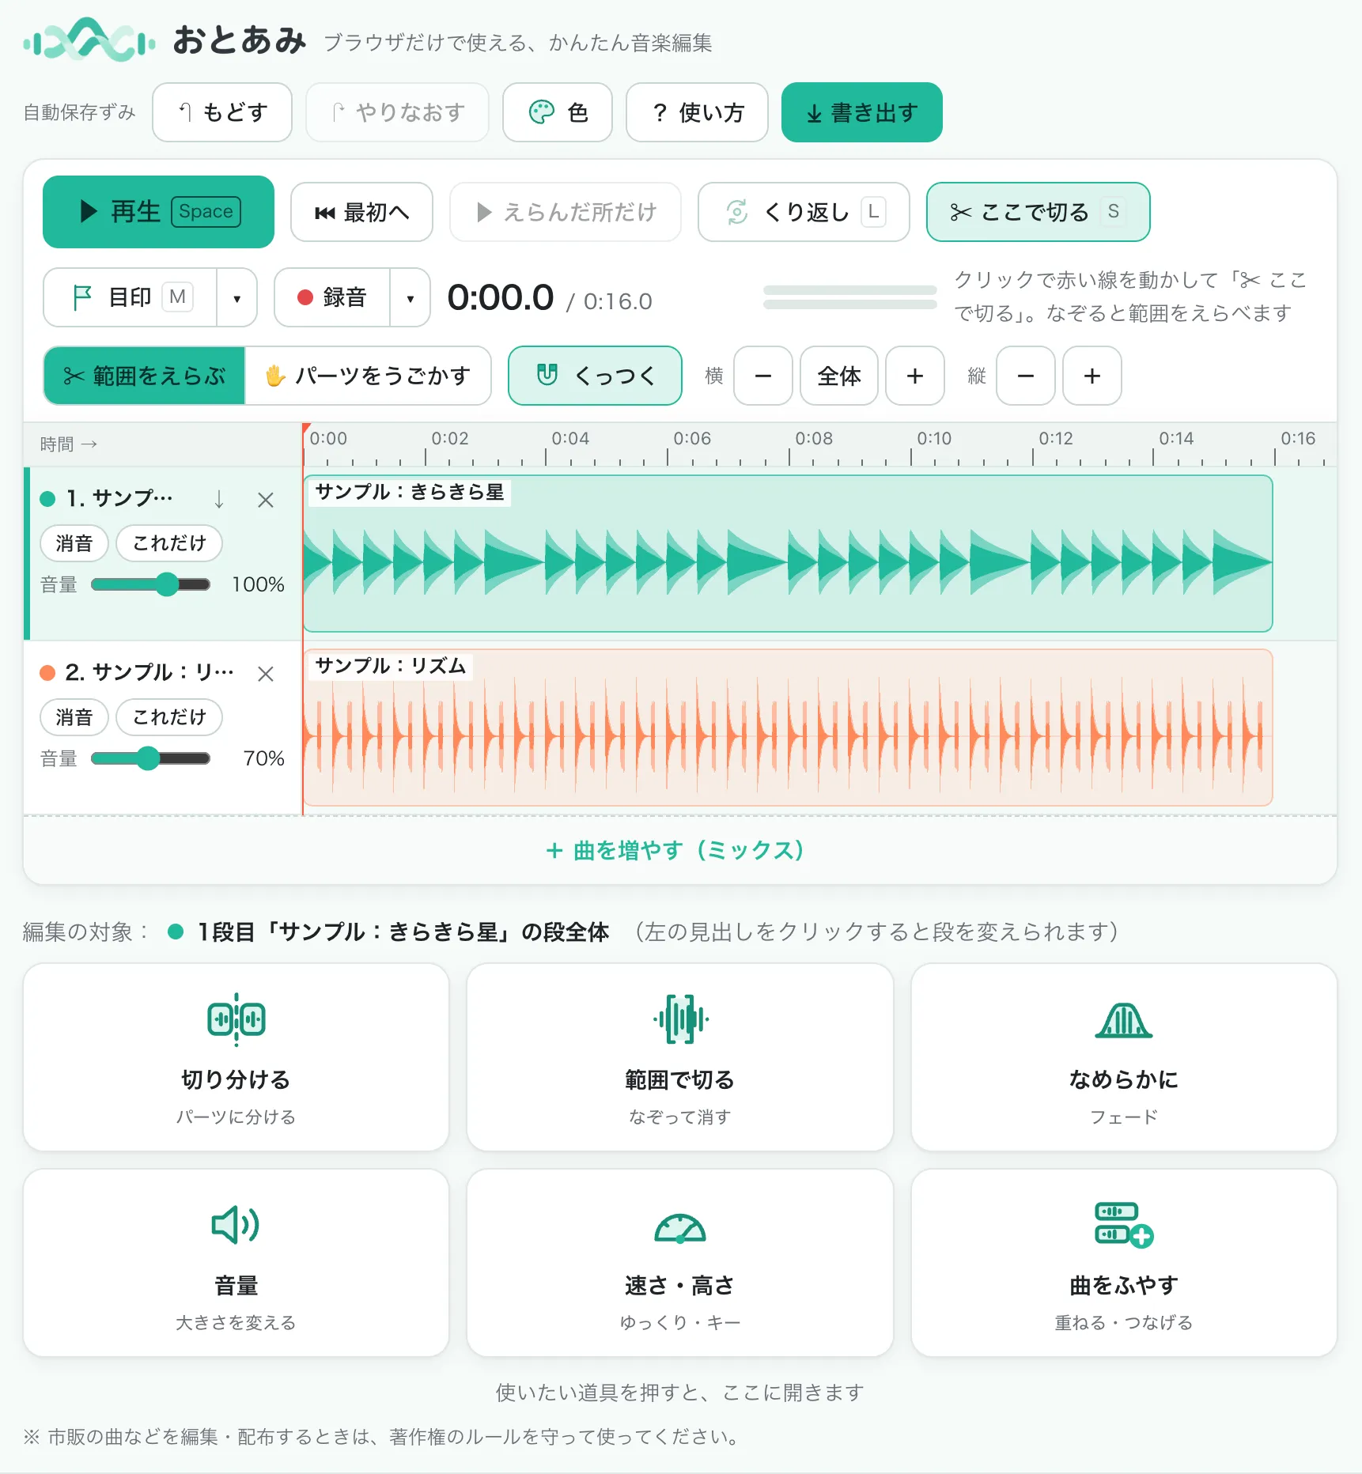Cut here with ここで切る scissors
The width and height of the screenshot is (1362, 1474).
click(x=1038, y=212)
